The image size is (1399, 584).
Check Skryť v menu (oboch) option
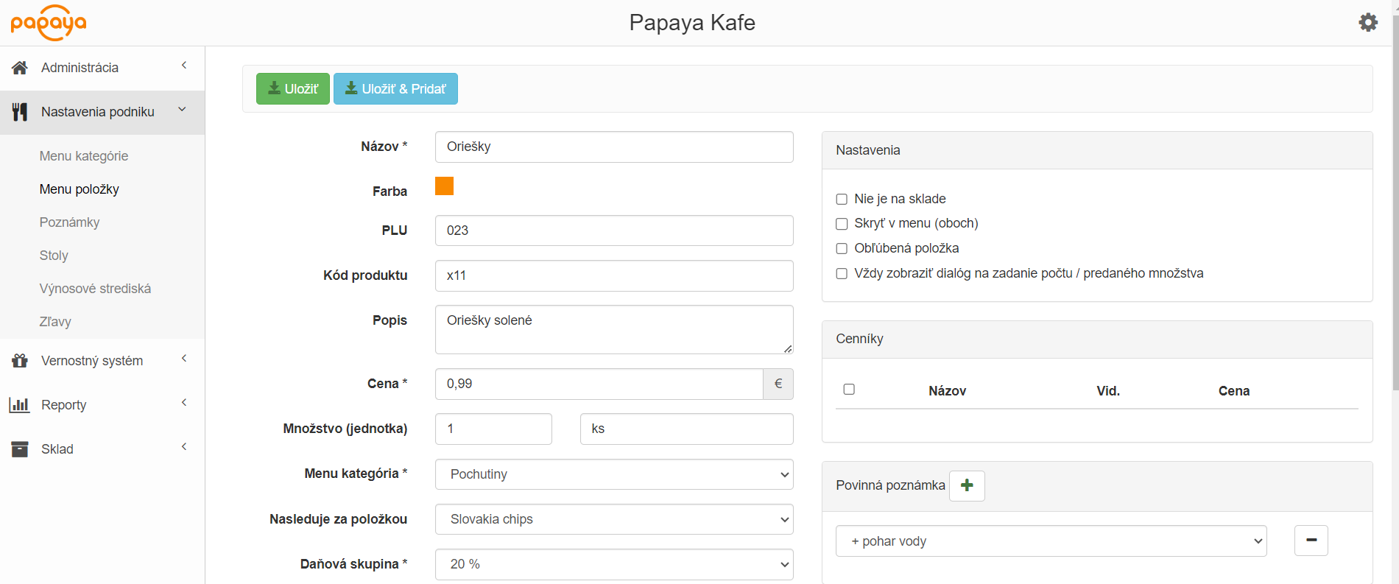pos(842,224)
